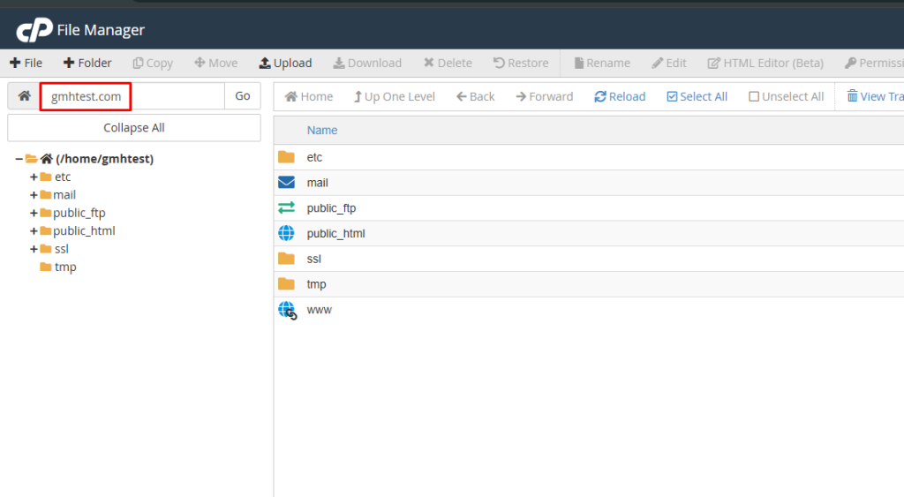Collapse the /home/gmhtest root node

pos(19,159)
